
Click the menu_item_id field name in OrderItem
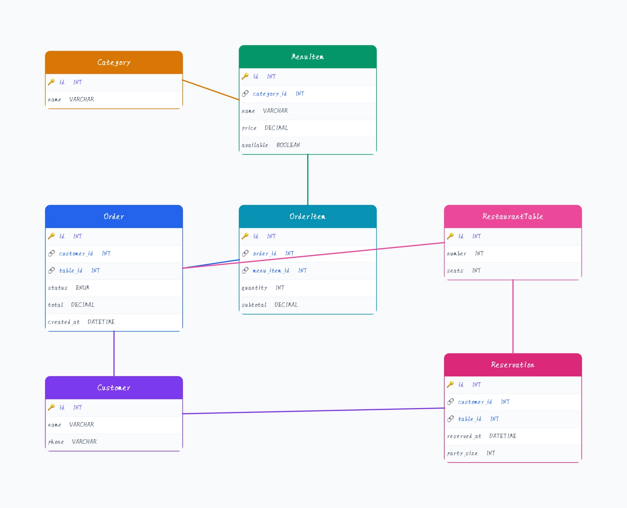pos(271,271)
